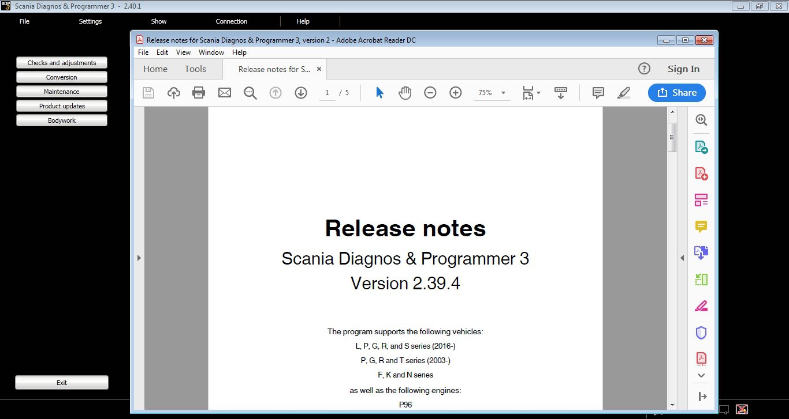This screenshot has width=789, height=419.
Task: Select the highlight text pen tool
Action: [x=624, y=93]
